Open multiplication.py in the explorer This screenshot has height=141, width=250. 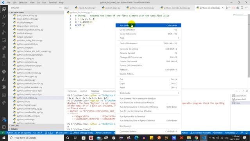[25, 33]
